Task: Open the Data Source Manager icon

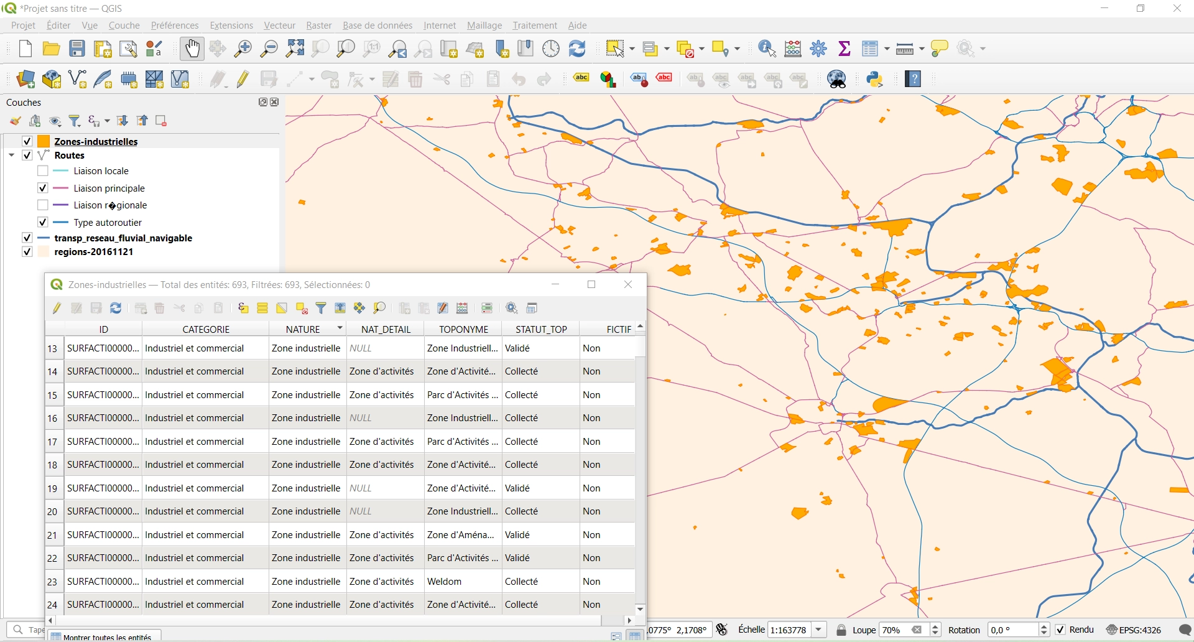Action: click(25, 80)
